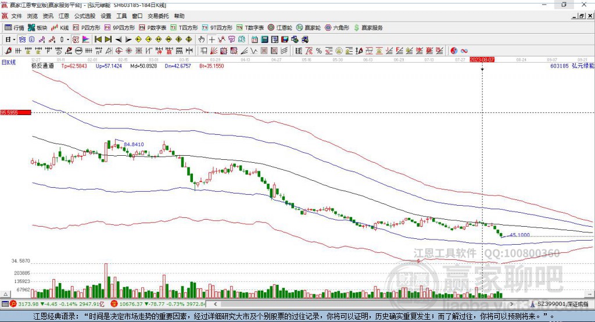Open the 文件 menu
Screen dimensions: 595x322
click(16, 16)
